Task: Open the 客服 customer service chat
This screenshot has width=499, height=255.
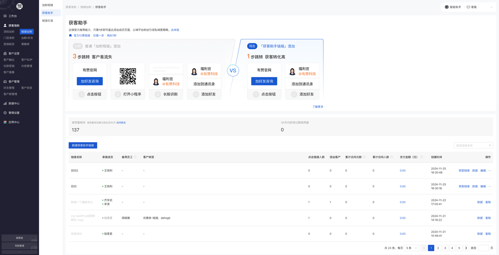Action: 472,7
